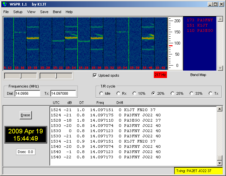Adjust the second waterfall slider
226x176 pixels.
point(56,76)
